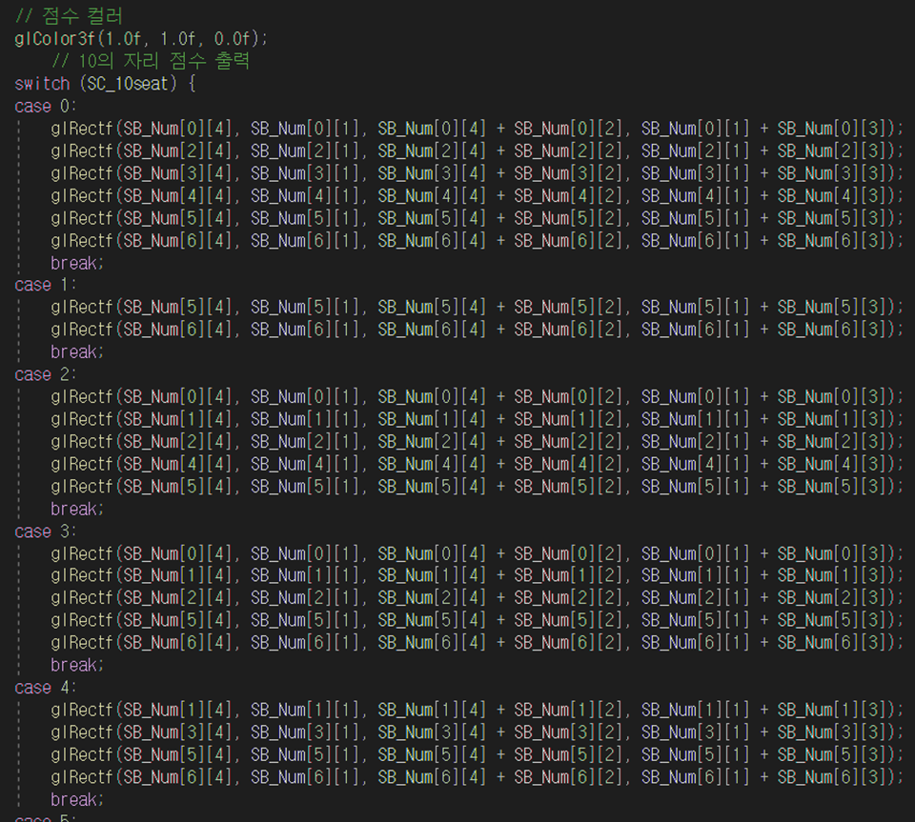
Task: Click the SB_Num[5] glRectf line in case 2
Action: pyautogui.click(x=477, y=486)
